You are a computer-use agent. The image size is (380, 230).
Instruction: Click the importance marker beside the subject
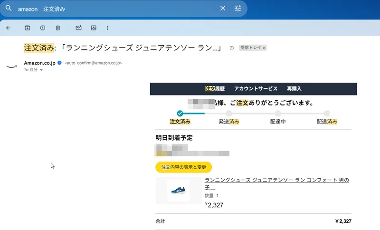[232, 48]
